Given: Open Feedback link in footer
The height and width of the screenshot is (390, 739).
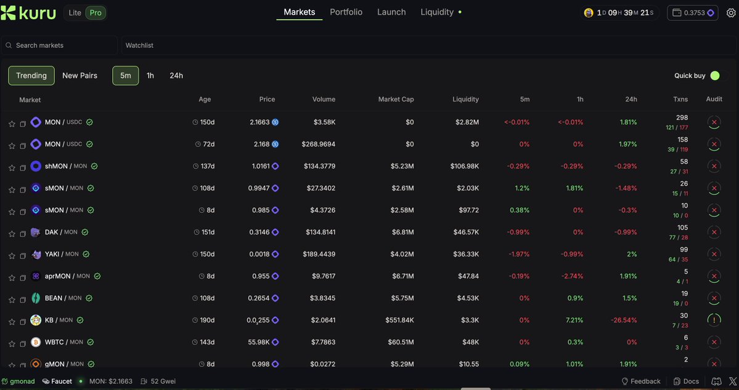Looking at the screenshot, I should point(641,381).
